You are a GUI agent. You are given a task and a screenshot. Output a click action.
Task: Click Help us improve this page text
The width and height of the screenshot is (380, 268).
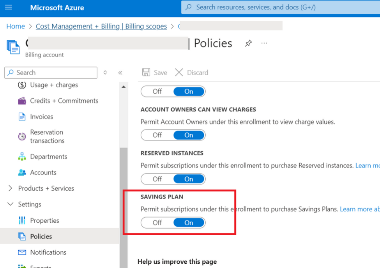[x=177, y=261]
